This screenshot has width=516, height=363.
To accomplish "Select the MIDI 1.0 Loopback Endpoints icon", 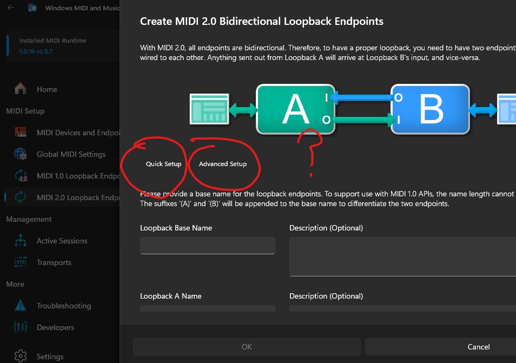I will 21,176.
